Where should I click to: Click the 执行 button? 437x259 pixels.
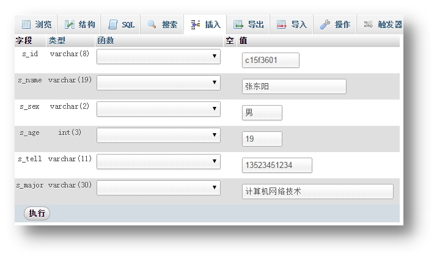click(37, 213)
